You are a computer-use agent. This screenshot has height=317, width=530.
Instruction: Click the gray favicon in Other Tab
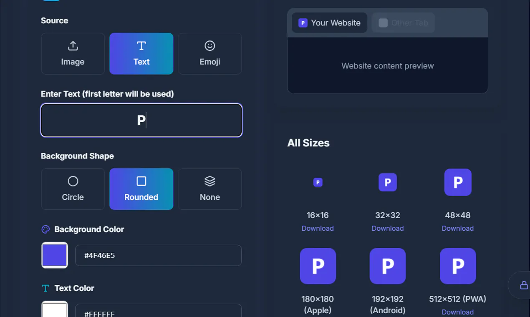point(383,23)
